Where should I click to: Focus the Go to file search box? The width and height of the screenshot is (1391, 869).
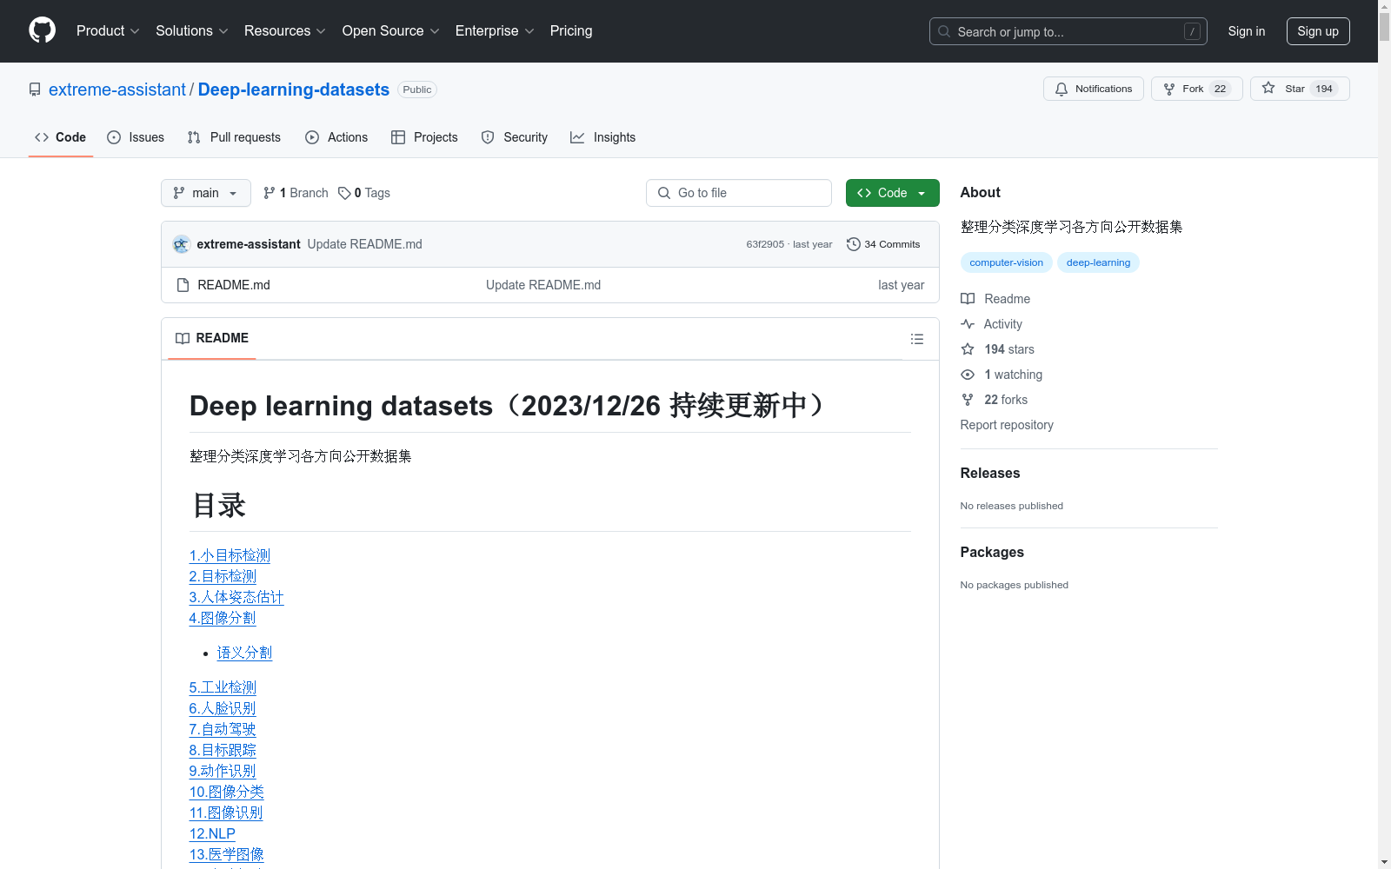coord(739,193)
